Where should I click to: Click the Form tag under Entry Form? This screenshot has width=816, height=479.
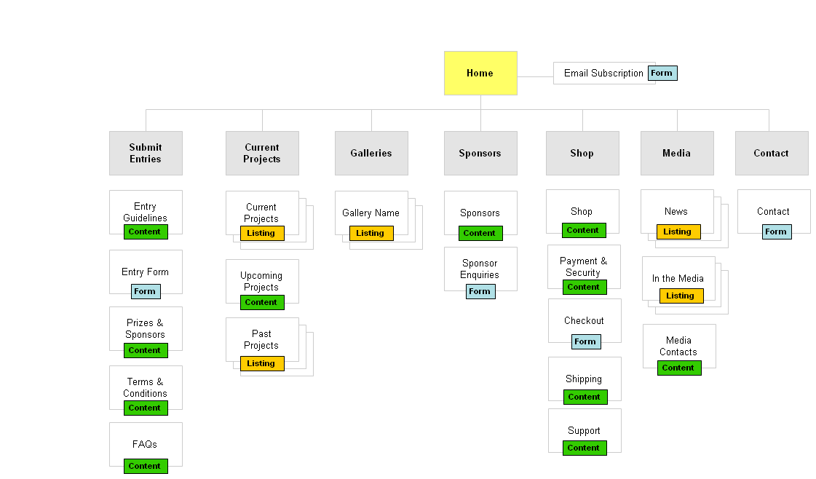coord(146,291)
